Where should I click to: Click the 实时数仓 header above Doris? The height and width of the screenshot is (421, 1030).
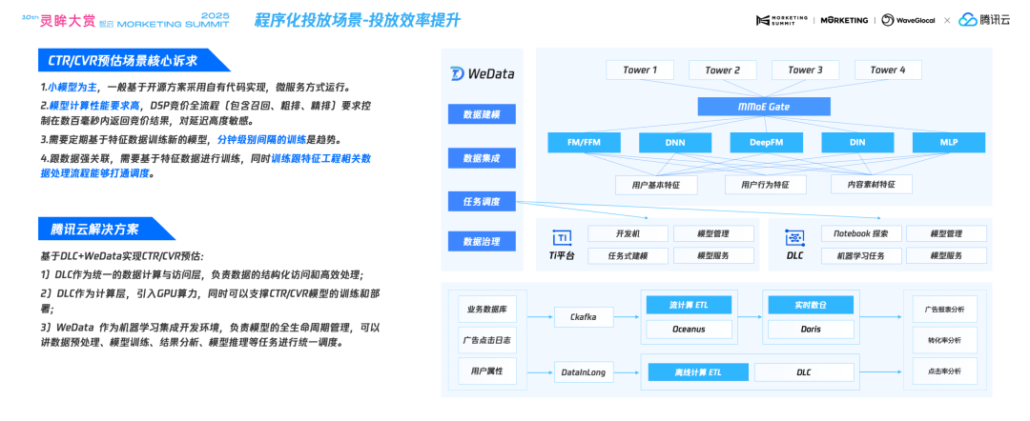809,306
